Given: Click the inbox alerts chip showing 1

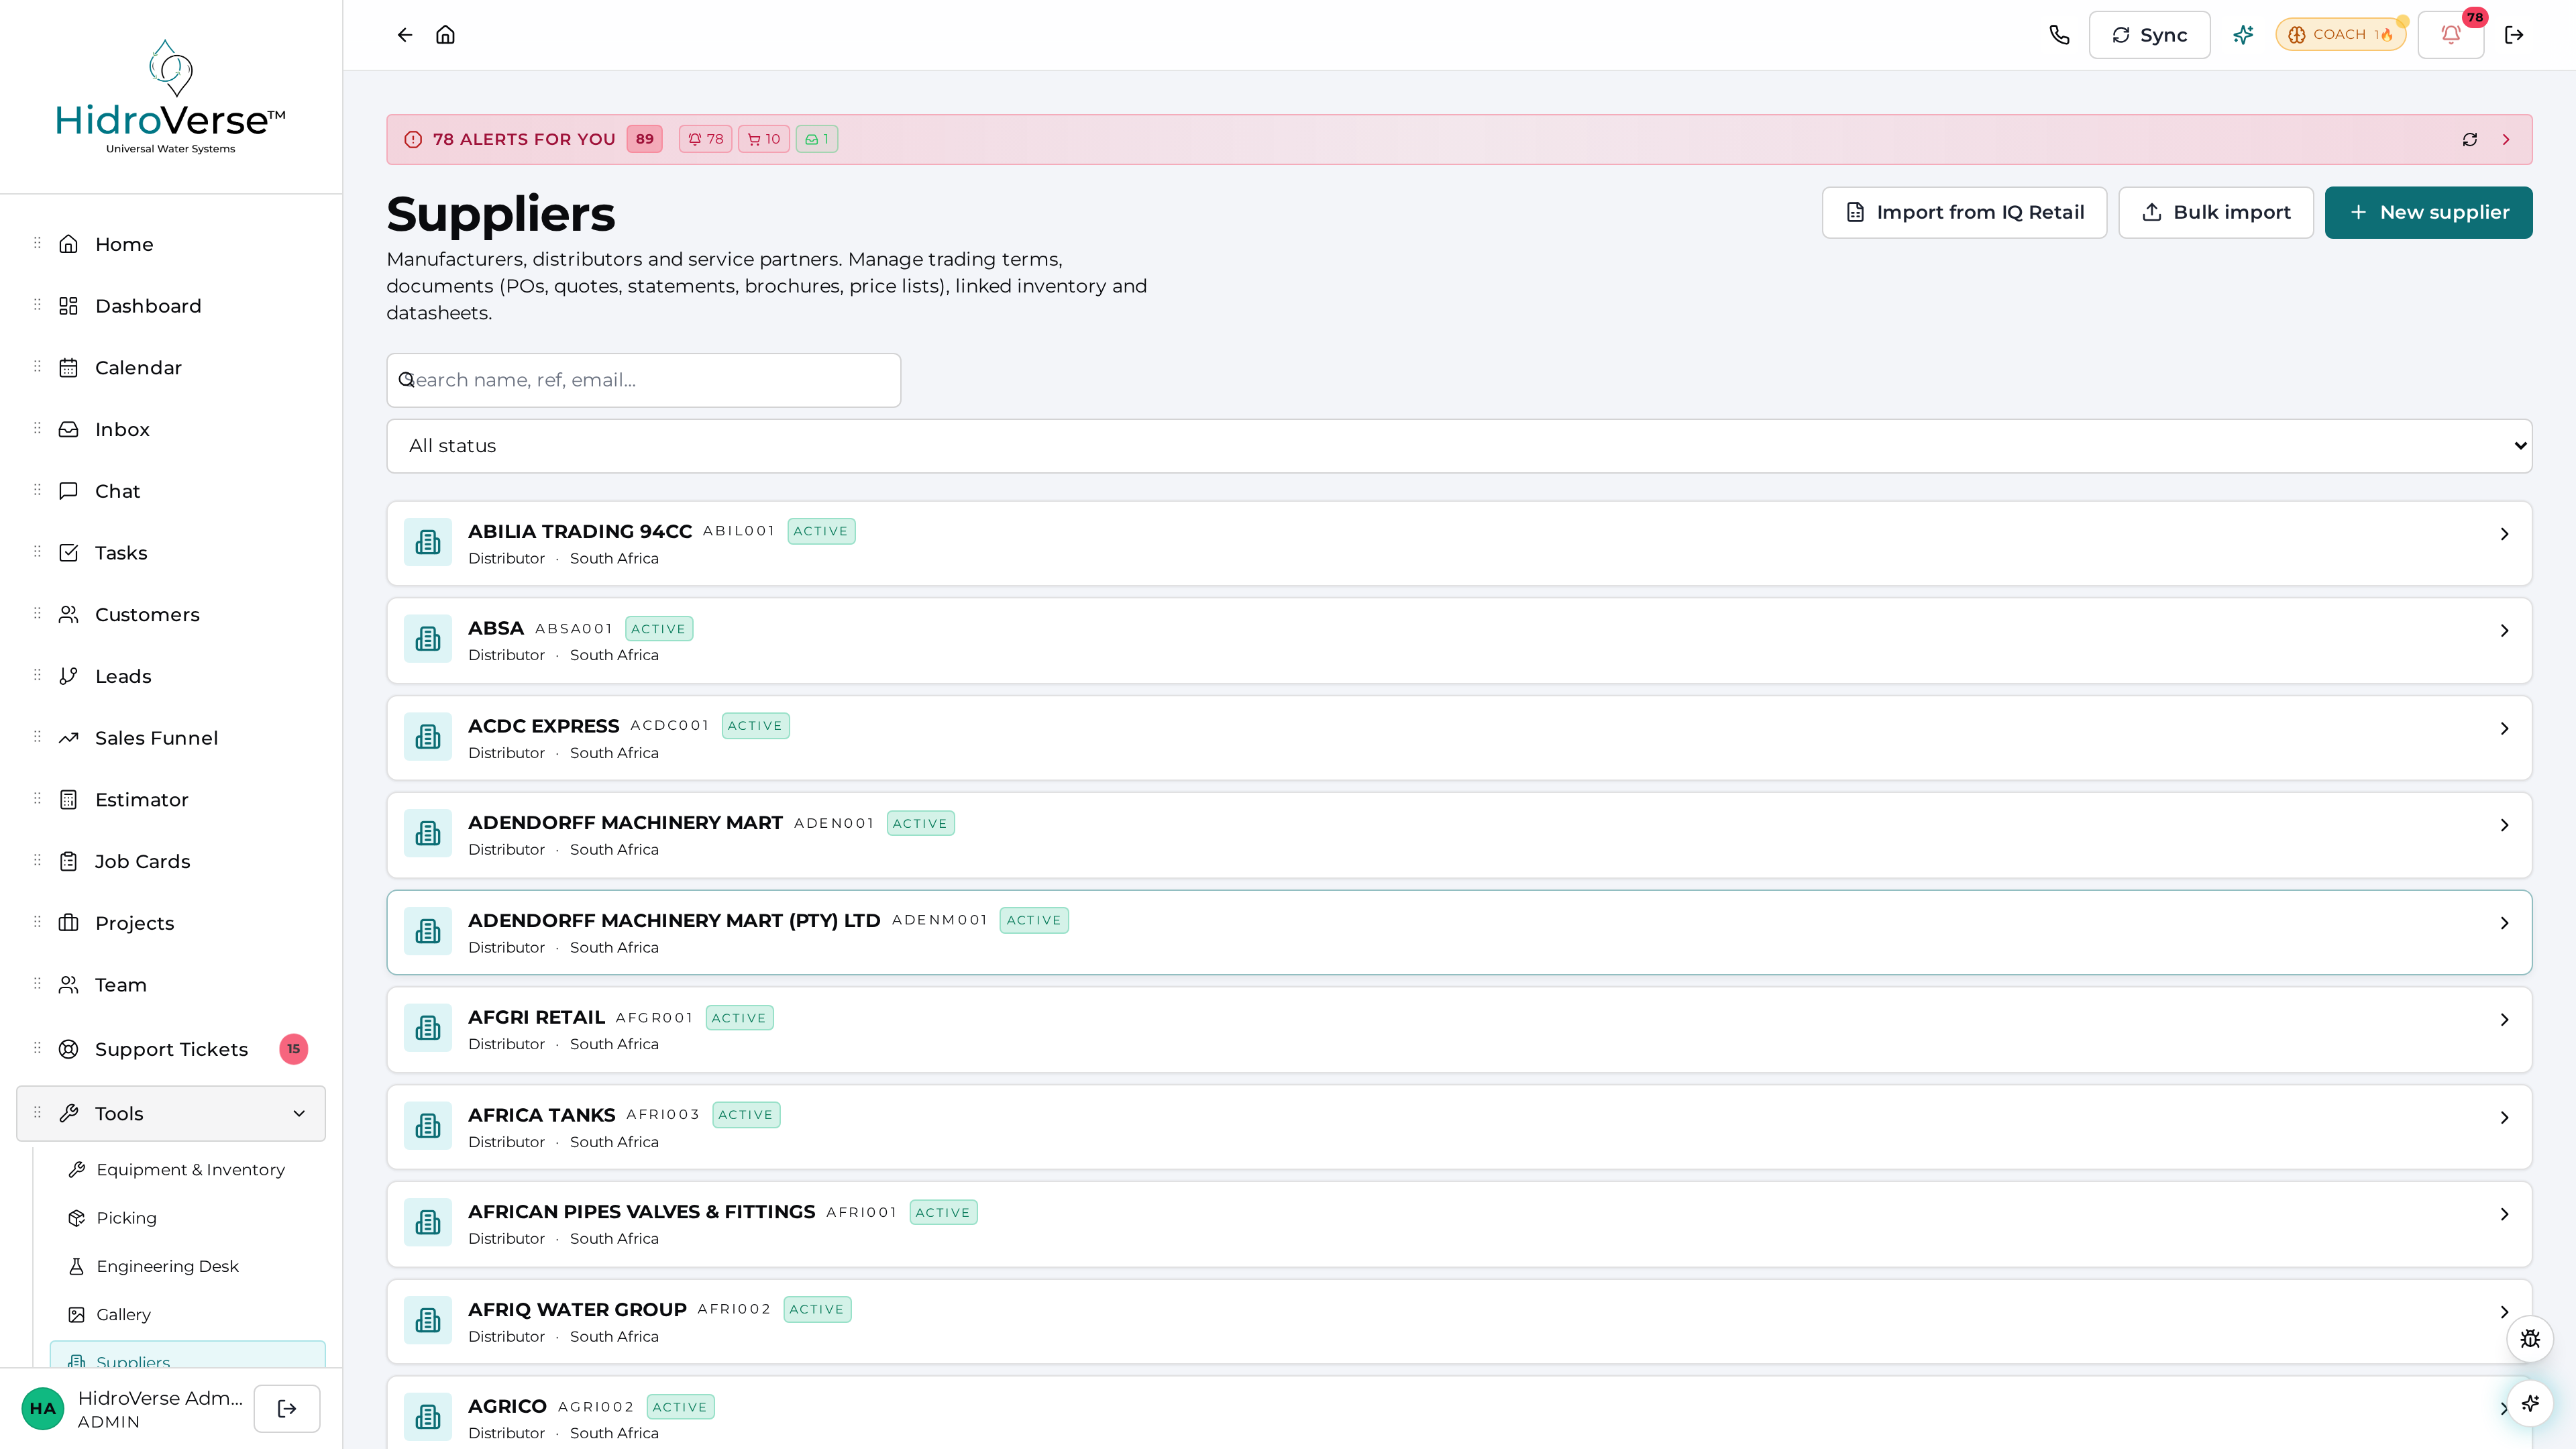Looking at the screenshot, I should 817,139.
